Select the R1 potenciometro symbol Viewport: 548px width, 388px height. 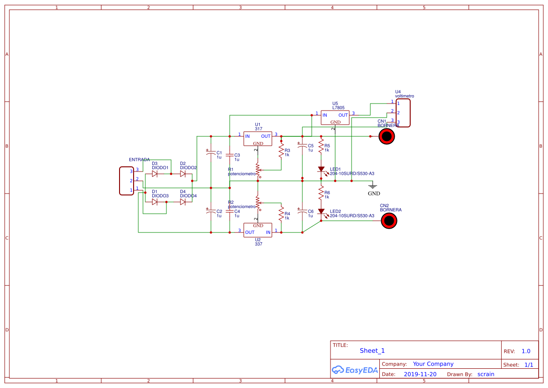[257, 168]
